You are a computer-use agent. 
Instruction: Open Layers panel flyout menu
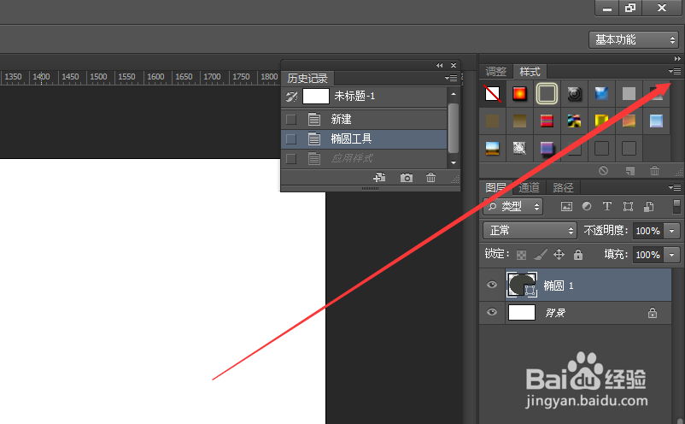click(x=675, y=187)
